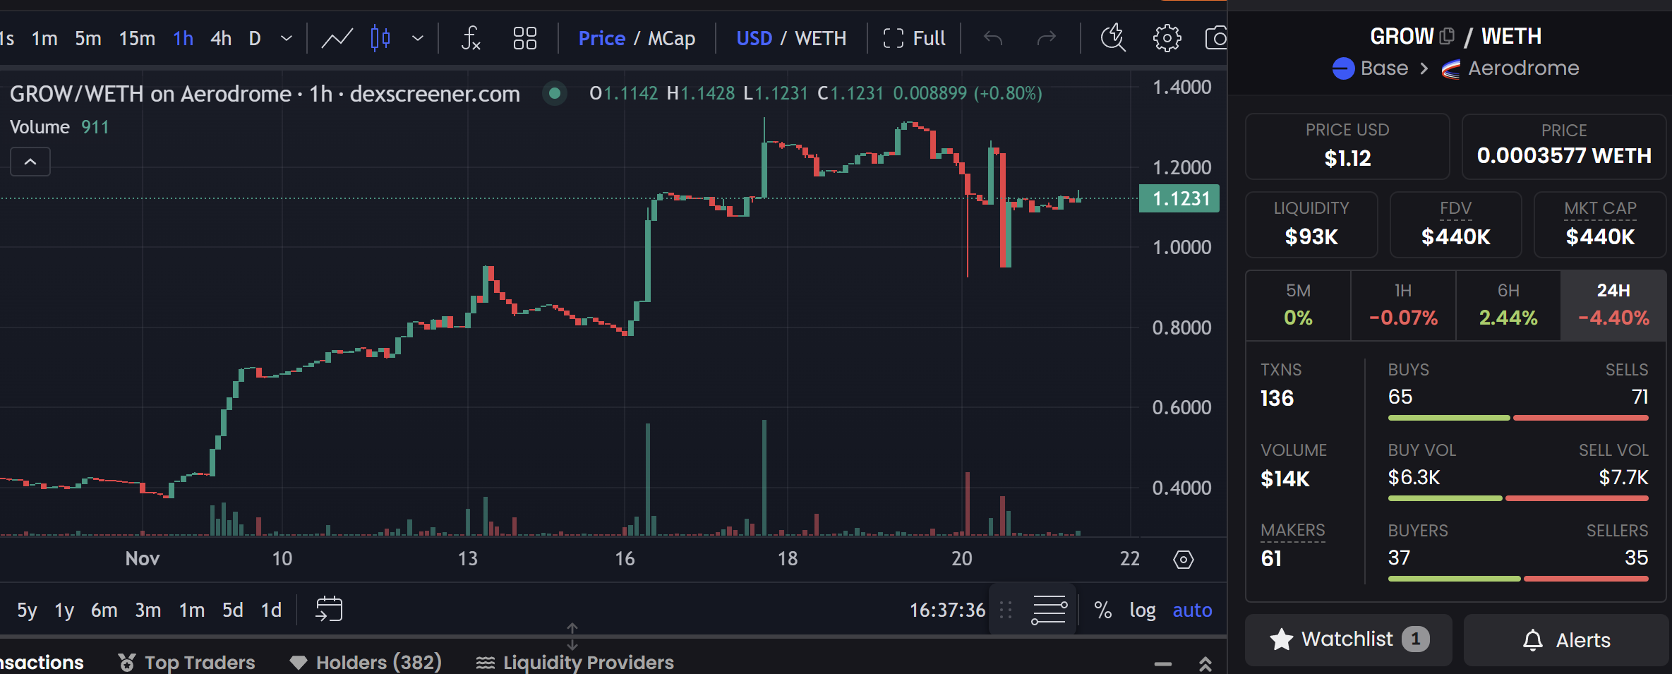Image resolution: width=1672 pixels, height=674 pixels.
Task: Switch chart to MCap view
Action: 671,38
